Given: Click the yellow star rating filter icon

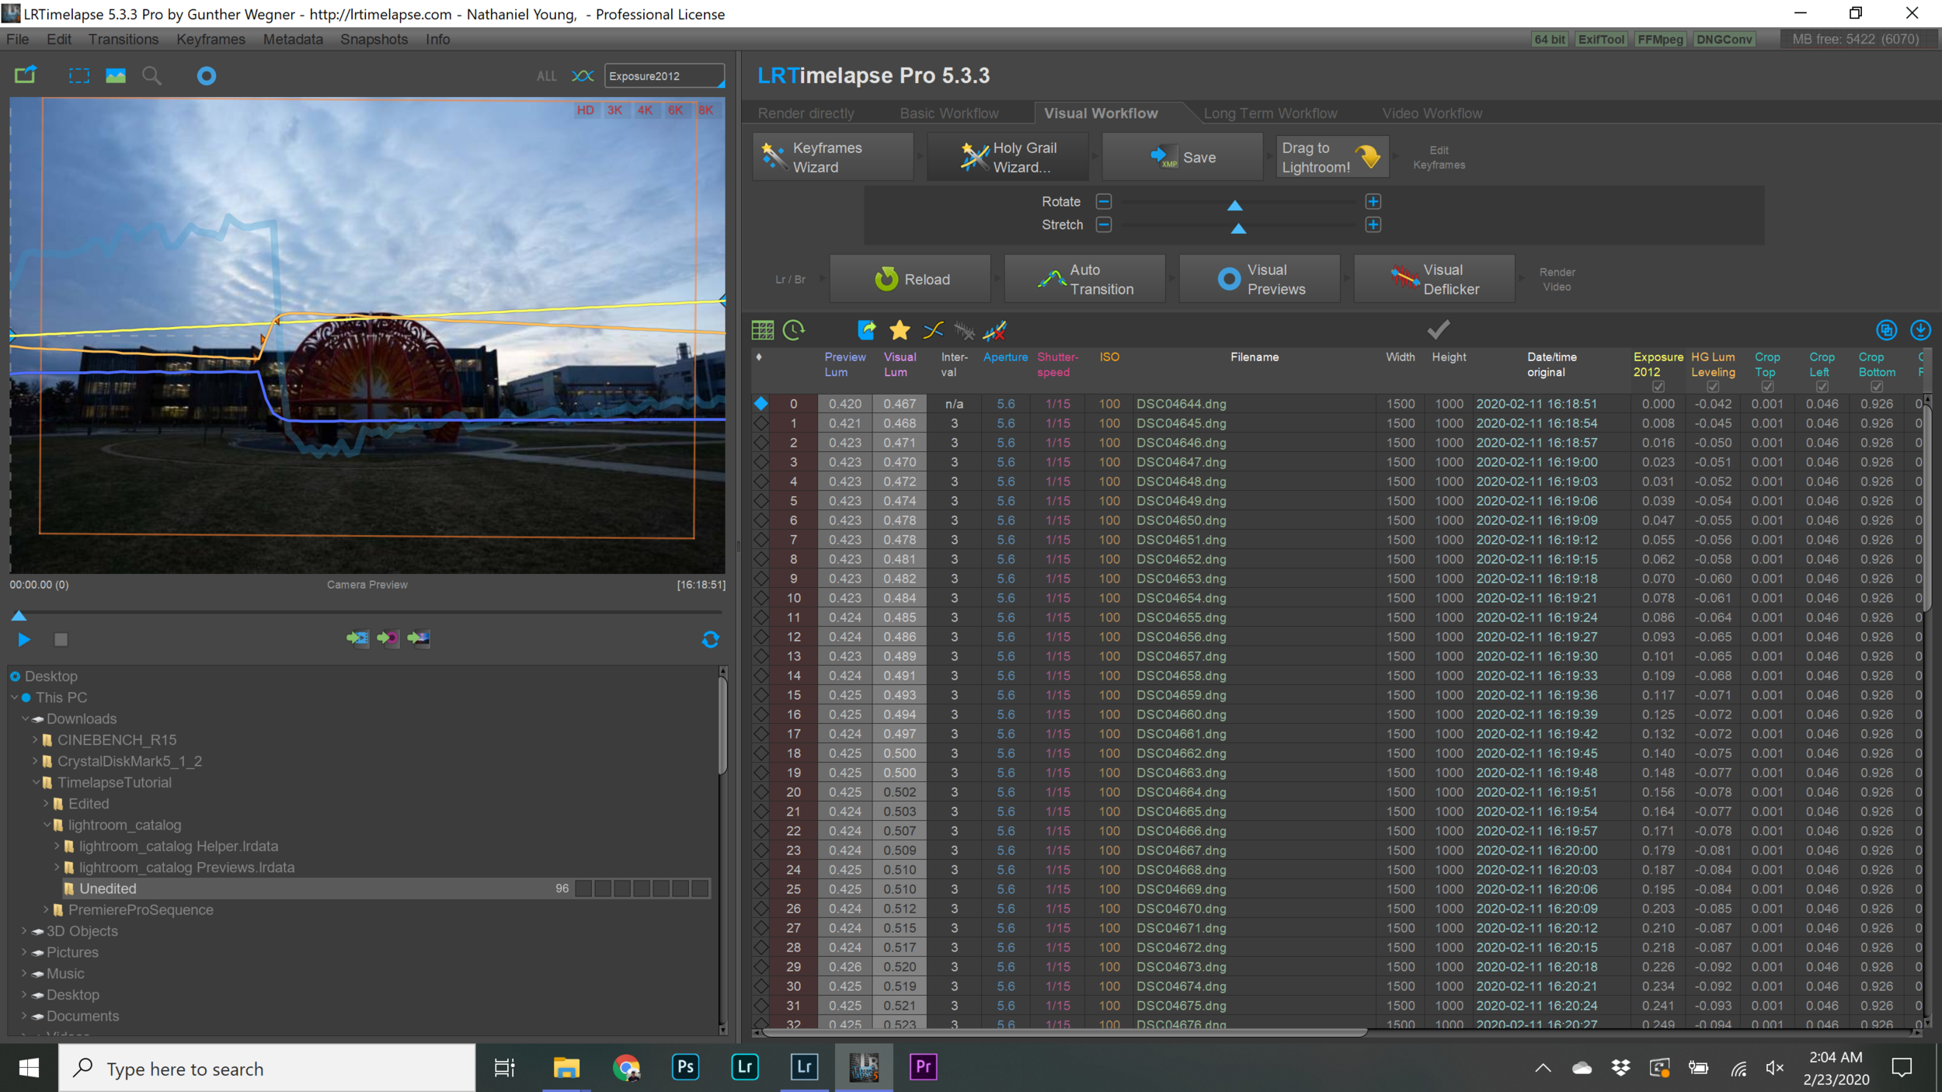Looking at the screenshot, I should pyautogui.click(x=900, y=330).
